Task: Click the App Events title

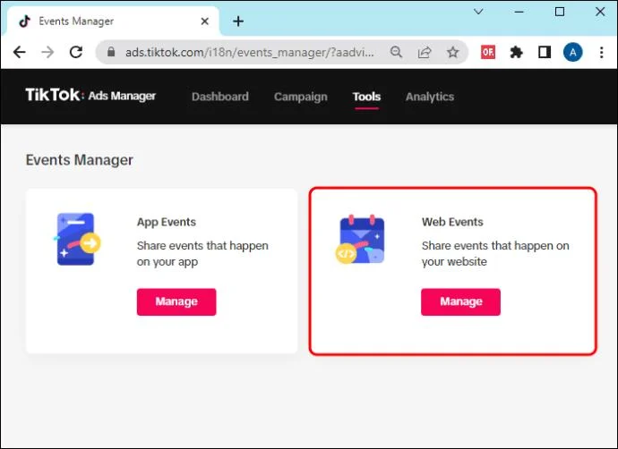Action: (167, 222)
